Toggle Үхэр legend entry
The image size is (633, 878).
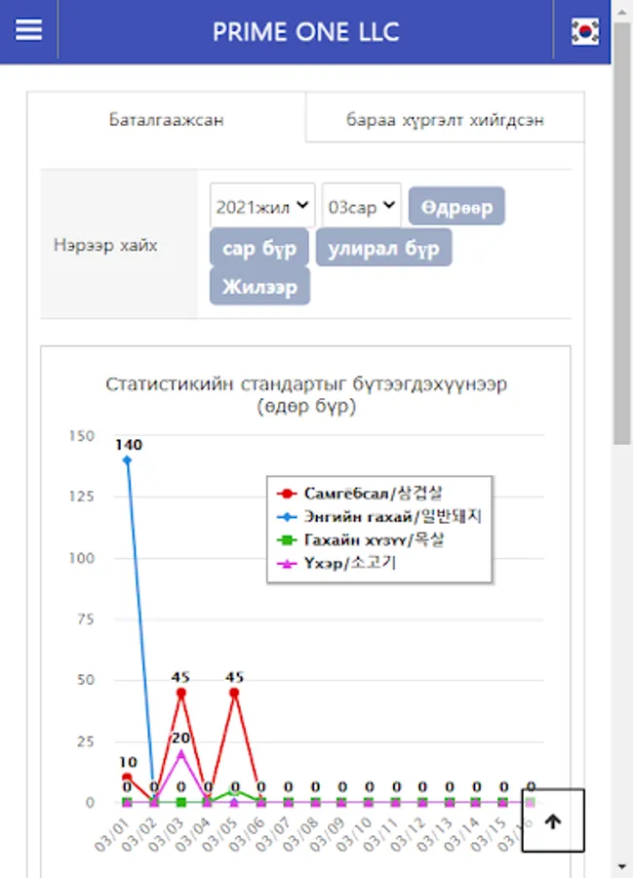(x=336, y=563)
